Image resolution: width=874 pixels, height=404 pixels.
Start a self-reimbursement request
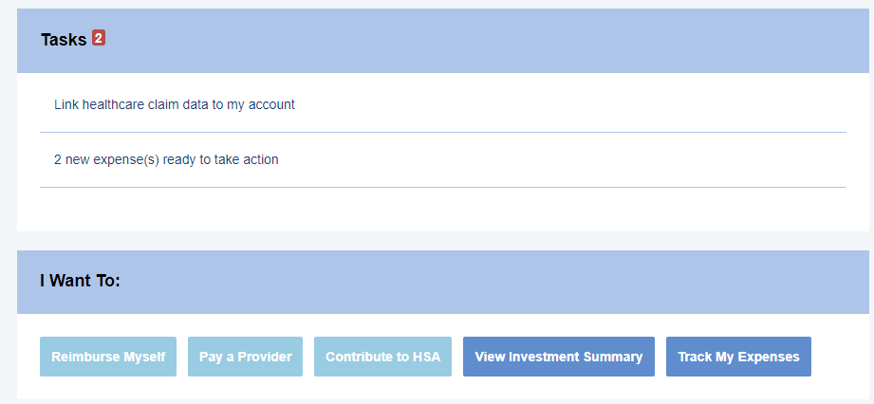tap(108, 357)
